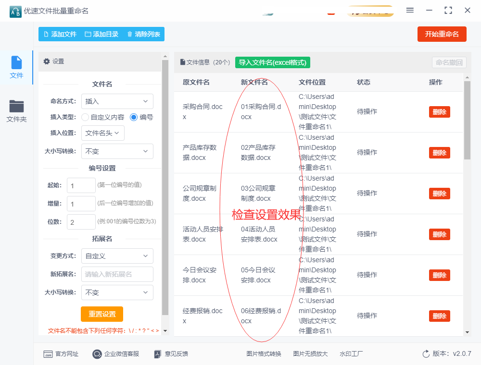Click the 原文件名 column header
The height and width of the screenshot is (365, 481).
[x=196, y=82]
